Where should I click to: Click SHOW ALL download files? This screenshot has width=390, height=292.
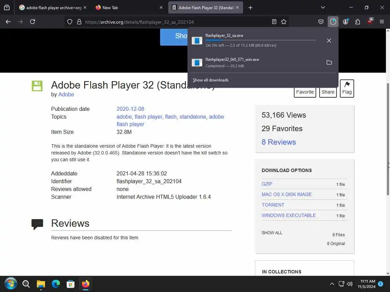272,233
